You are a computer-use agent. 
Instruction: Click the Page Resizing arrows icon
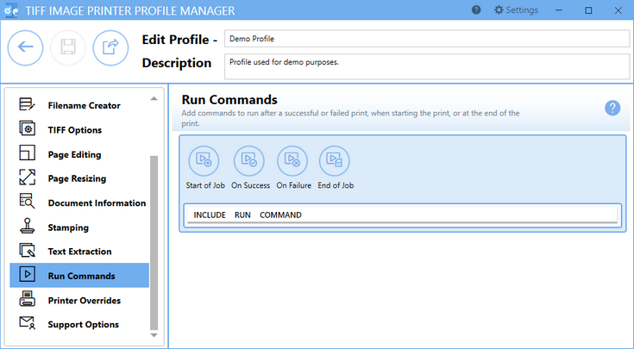pyautogui.click(x=27, y=177)
